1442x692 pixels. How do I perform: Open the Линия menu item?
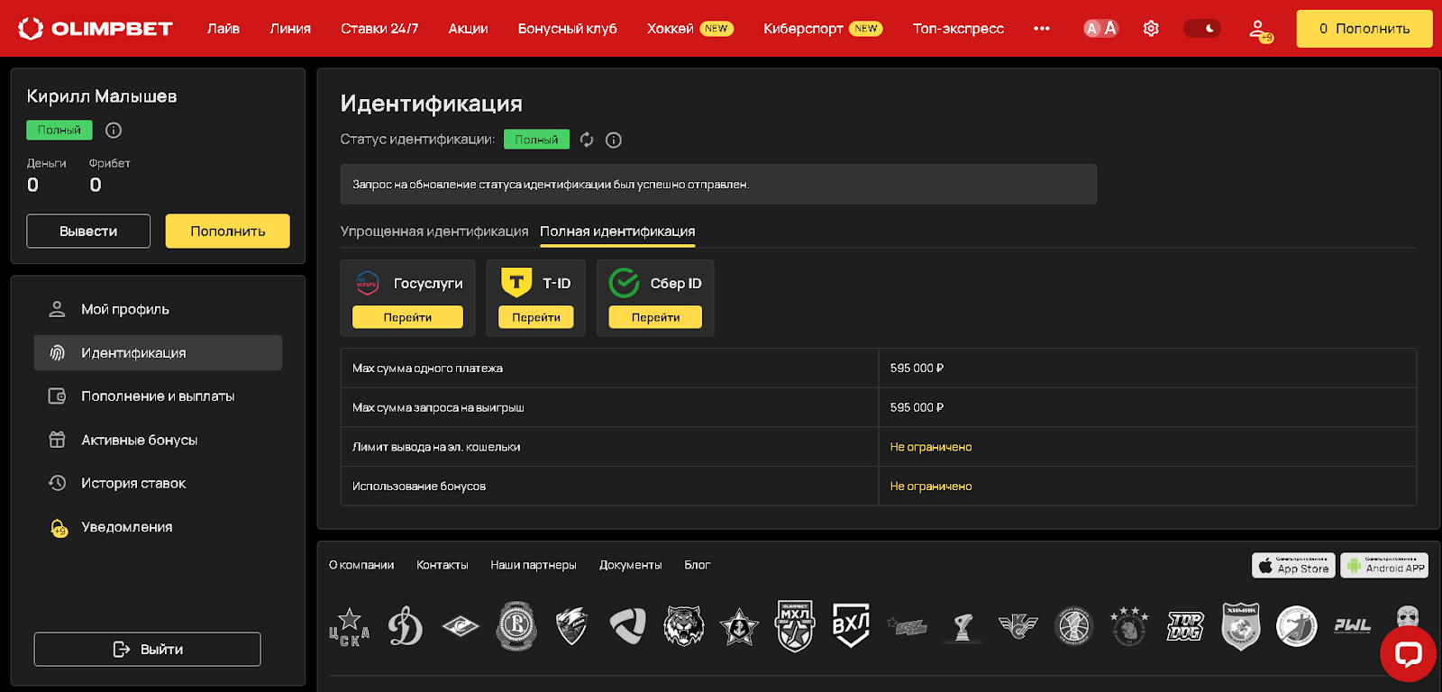(290, 29)
